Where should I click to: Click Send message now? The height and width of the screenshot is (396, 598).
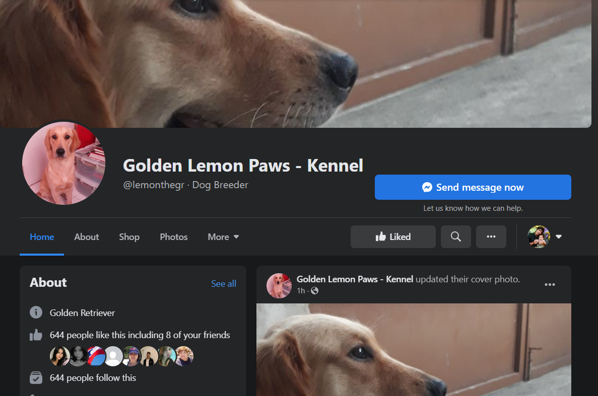tap(473, 187)
